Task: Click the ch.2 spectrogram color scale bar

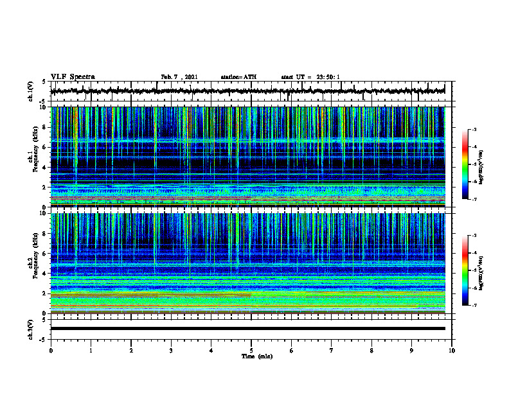Action: [x=465, y=270]
